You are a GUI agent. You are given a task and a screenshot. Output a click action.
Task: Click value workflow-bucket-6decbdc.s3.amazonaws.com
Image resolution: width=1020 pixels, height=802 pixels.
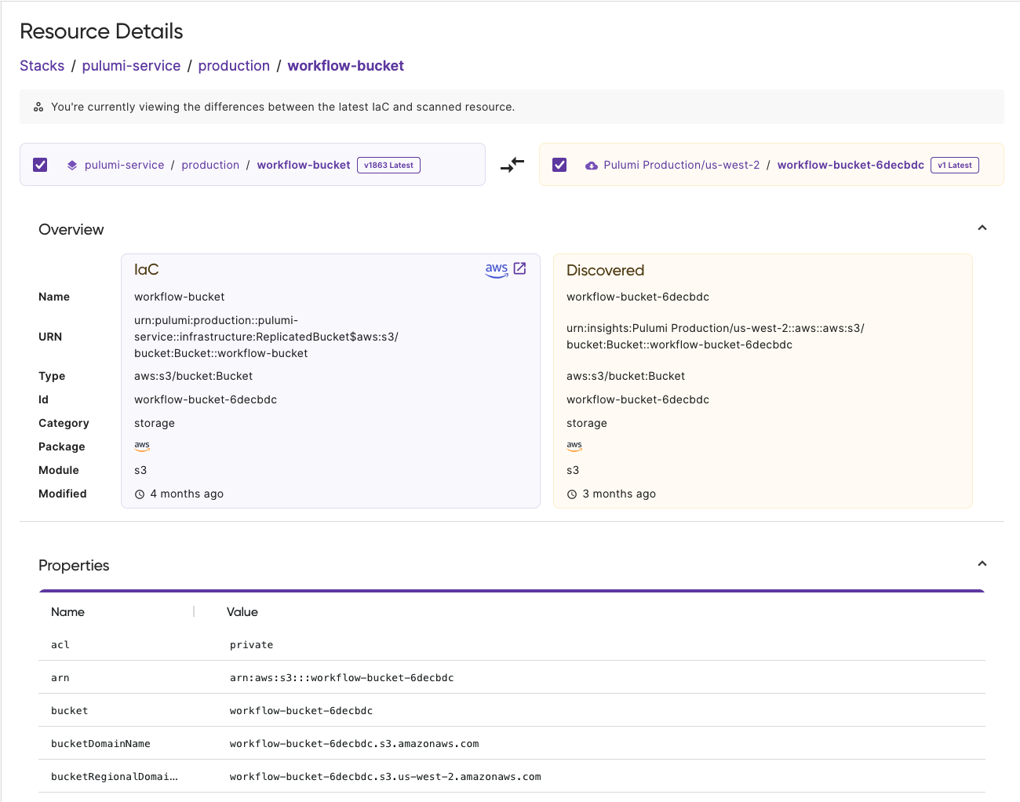click(x=355, y=744)
